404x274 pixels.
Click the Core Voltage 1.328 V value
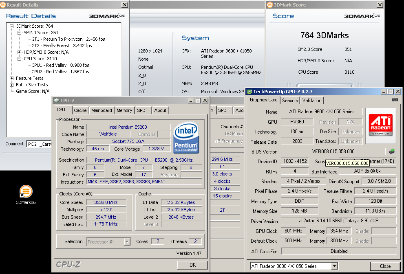(x=156, y=149)
